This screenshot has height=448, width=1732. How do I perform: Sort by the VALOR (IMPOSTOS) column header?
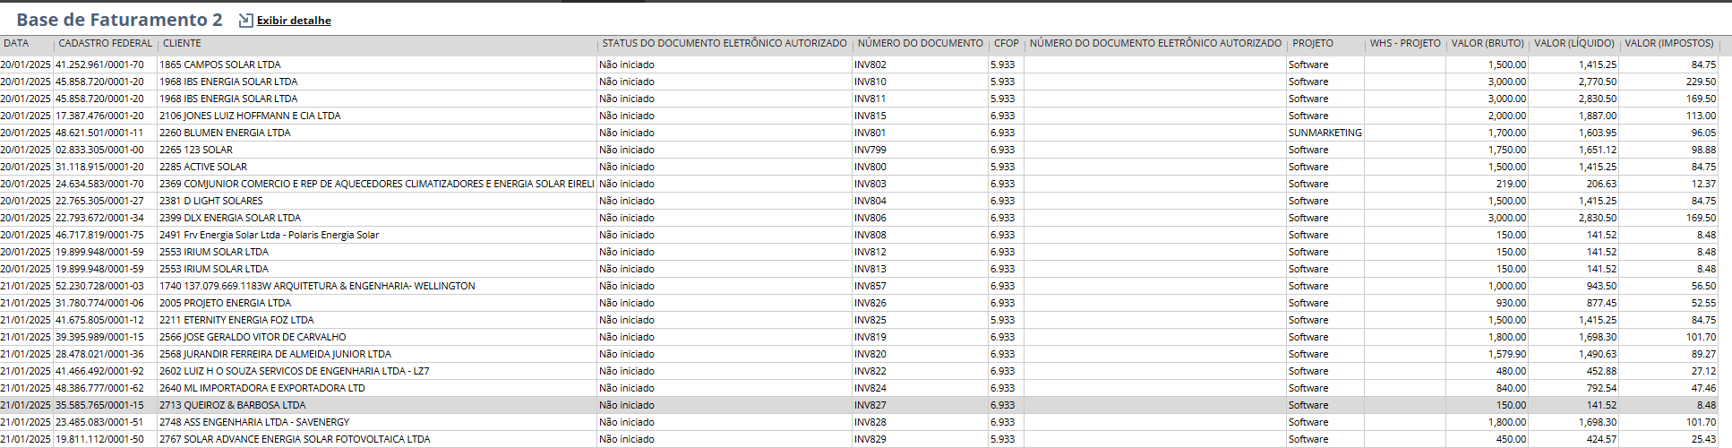(1668, 43)
